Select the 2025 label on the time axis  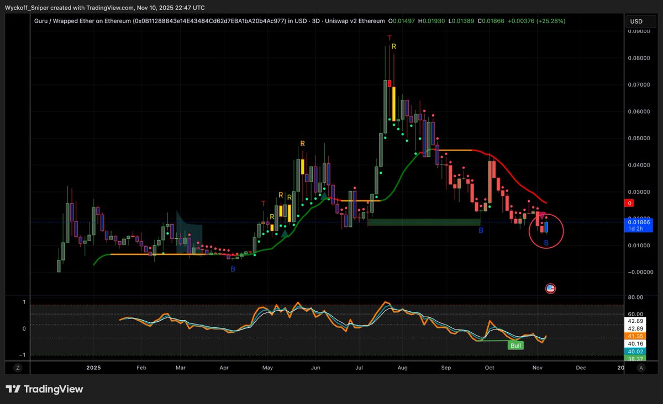(x=93, y=368)
